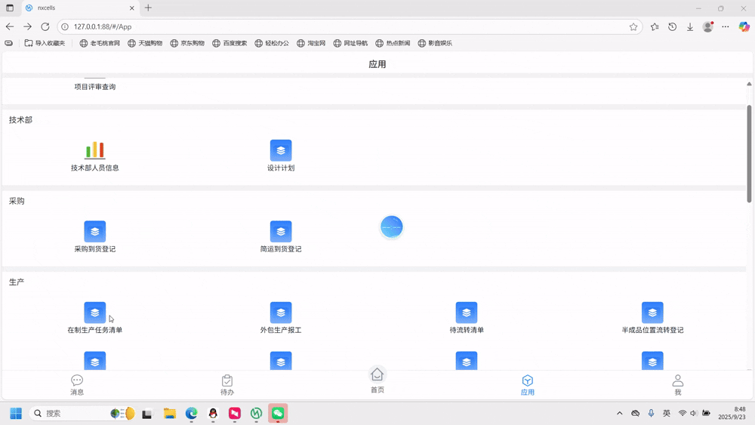Switch to the 待办 tab
Screen dimensions: 755x425
click(227, 385)
